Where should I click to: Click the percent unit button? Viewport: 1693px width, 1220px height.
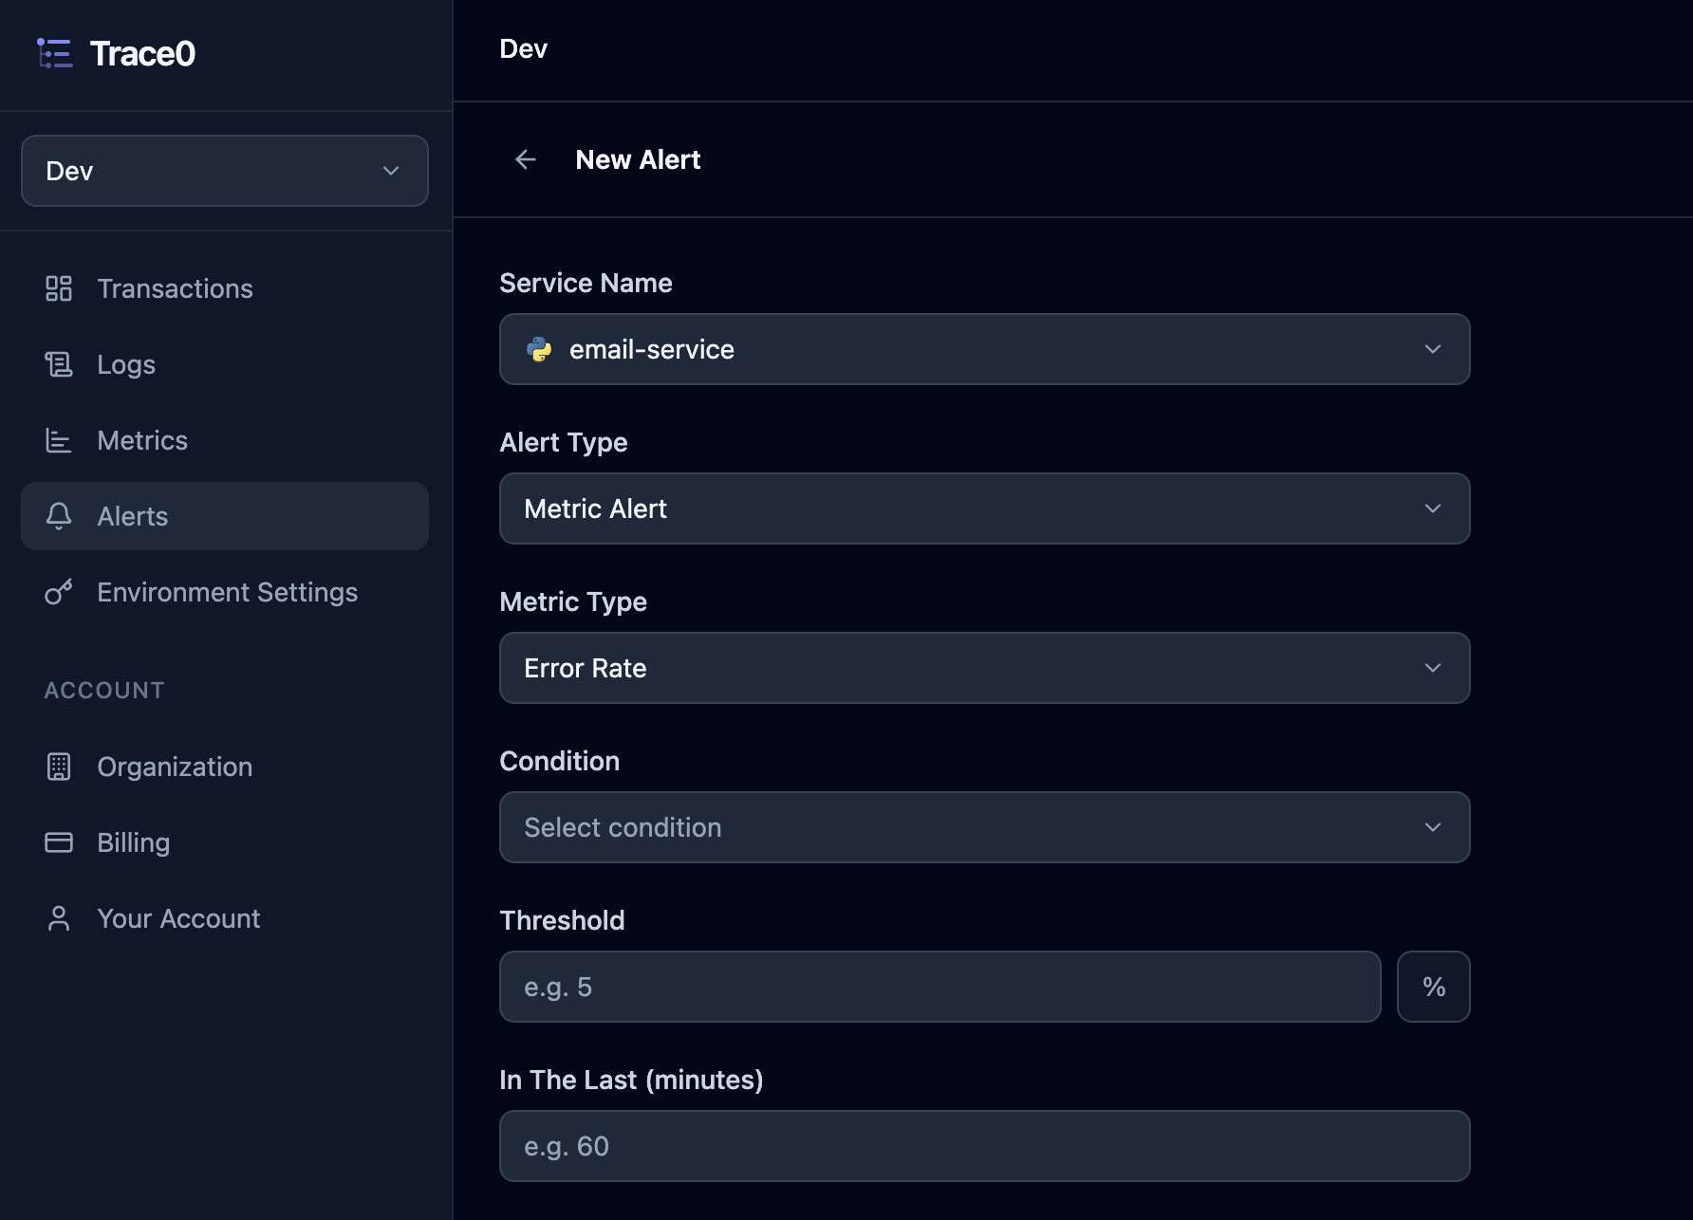[1434, 987]
